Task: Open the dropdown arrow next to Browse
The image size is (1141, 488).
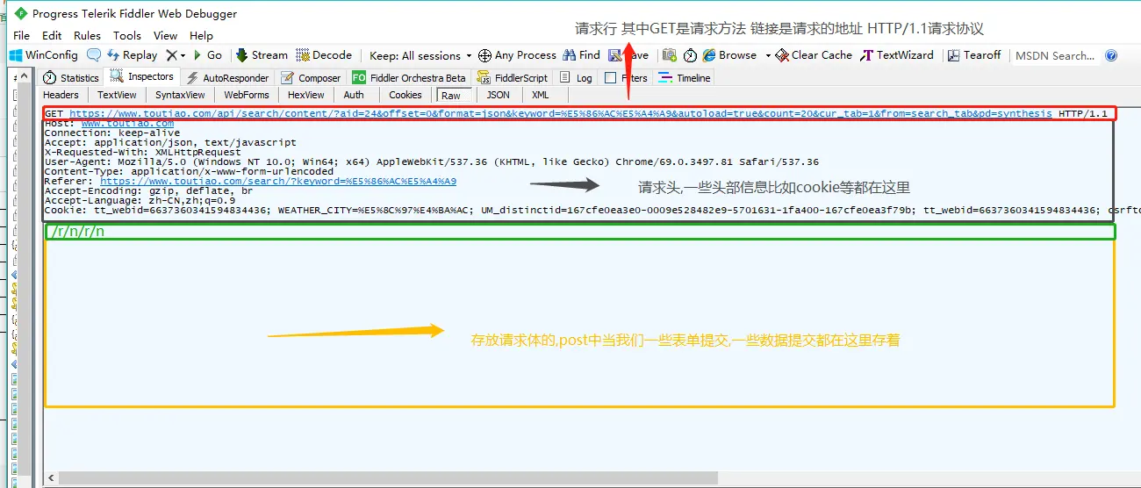Action: click(x=768, y=55)
